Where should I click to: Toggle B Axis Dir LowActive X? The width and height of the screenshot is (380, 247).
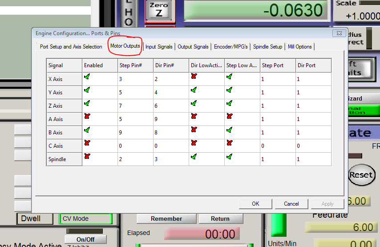click(x=194, y=130)
